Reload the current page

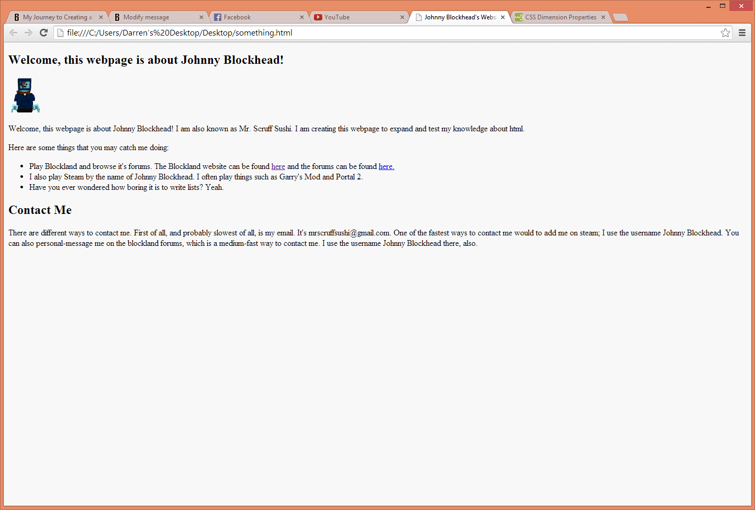(44, 32)
